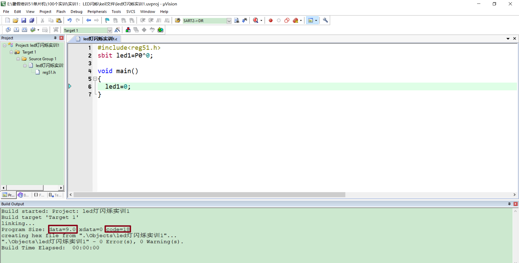
Task: Open the Flash menu
Action: (x=61, y=11)
